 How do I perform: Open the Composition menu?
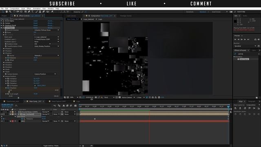pos(15,9)
